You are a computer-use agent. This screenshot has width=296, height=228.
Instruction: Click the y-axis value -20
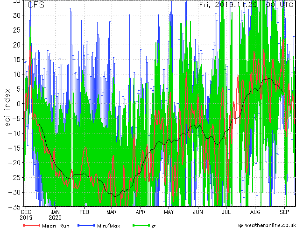(15, 163)
